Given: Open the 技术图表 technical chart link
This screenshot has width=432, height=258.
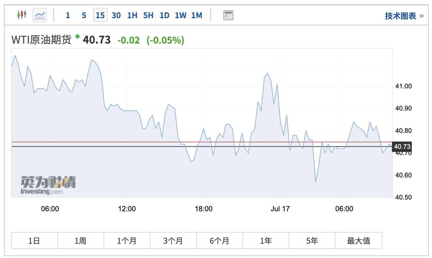Looking at the screenshot, I should (x=404, y=16).
